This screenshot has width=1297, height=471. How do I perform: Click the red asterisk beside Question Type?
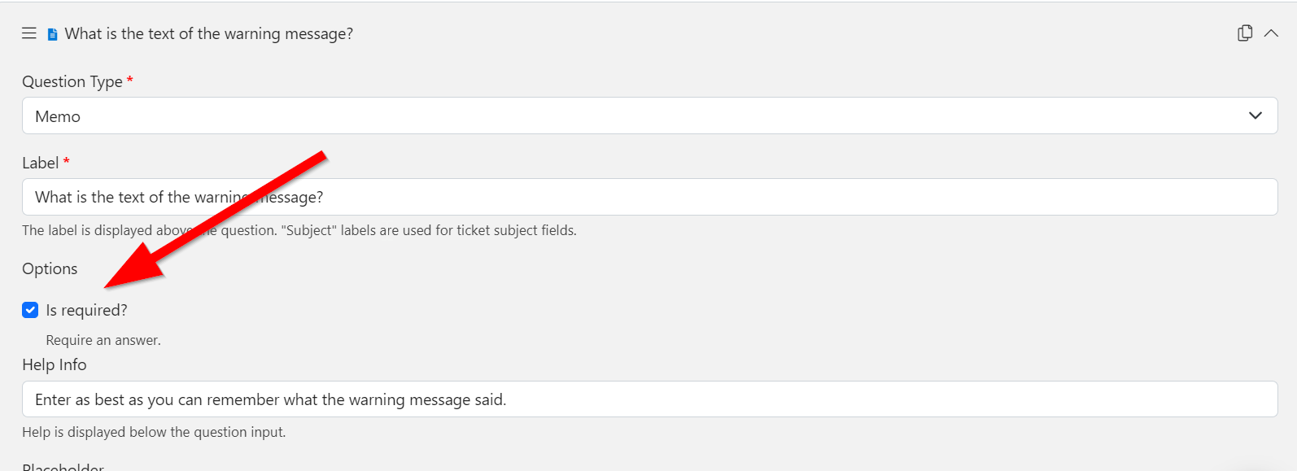(x=130, y=80)
